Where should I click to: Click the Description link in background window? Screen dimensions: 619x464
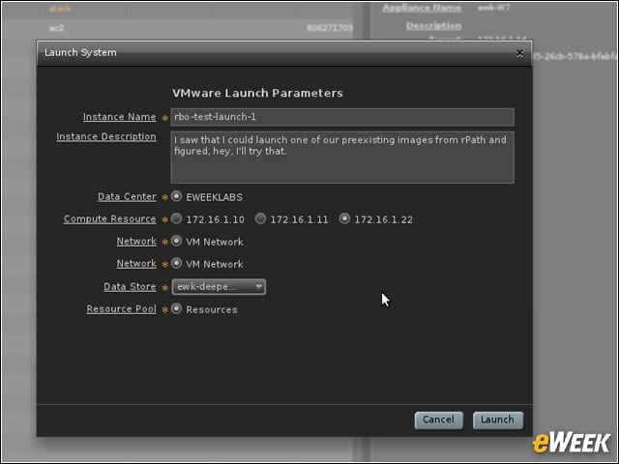[433, 26]
